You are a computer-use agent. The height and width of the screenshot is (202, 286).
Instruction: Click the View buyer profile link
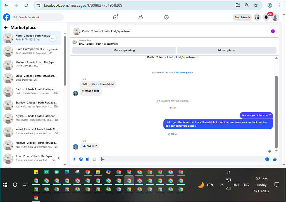point(183,73)
